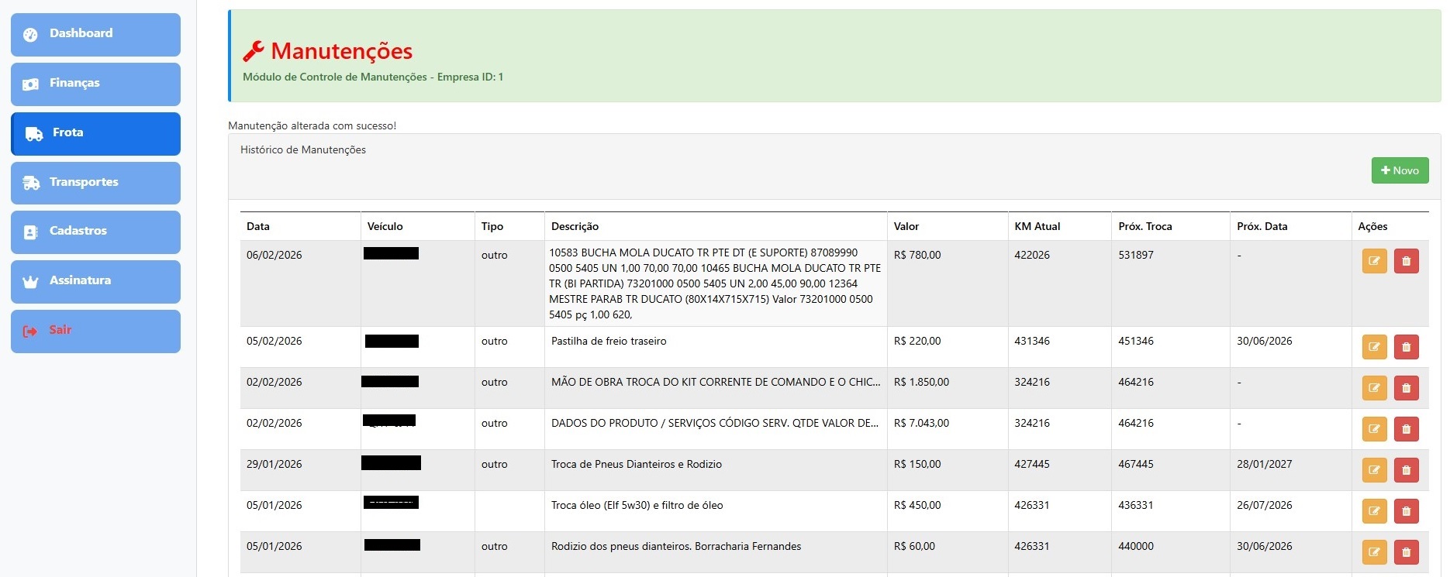Delete the 06/02/2026 maintenance record
The height and width of the screenshot is (577, 1450).
click(x=1406, y=261)
